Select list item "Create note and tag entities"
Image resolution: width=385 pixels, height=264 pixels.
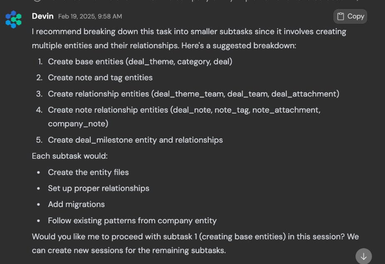click(100, 78)
